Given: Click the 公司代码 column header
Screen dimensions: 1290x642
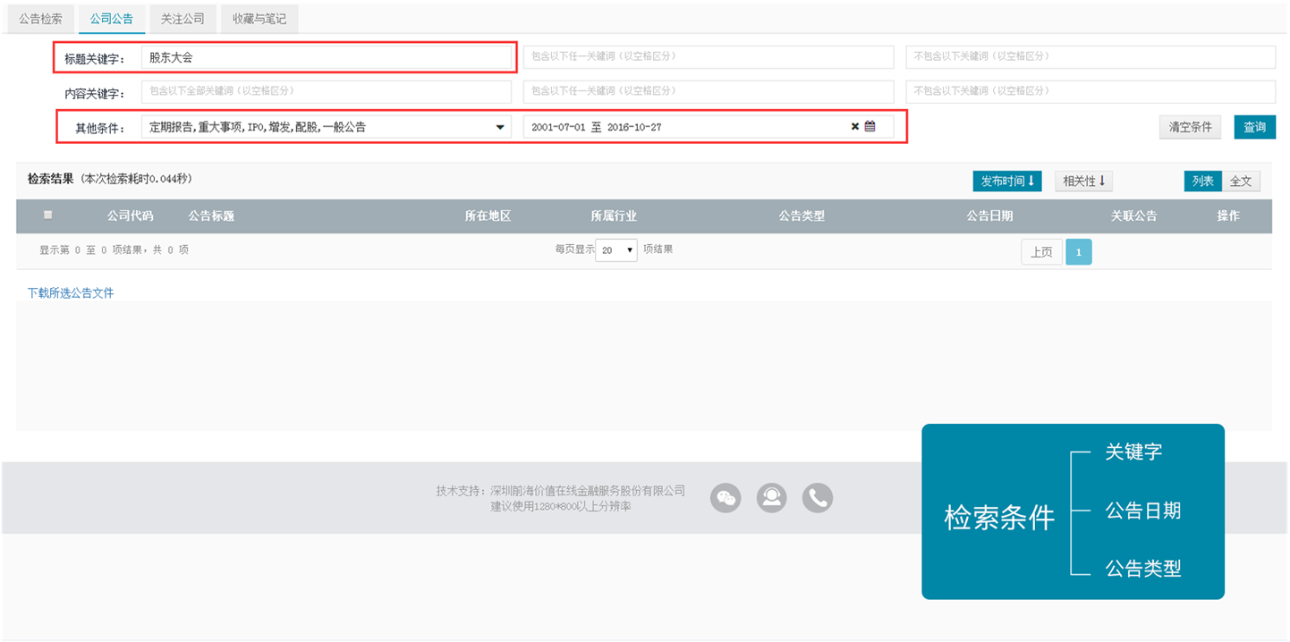Looking at the screenshot, I should (x=131, y=216).
